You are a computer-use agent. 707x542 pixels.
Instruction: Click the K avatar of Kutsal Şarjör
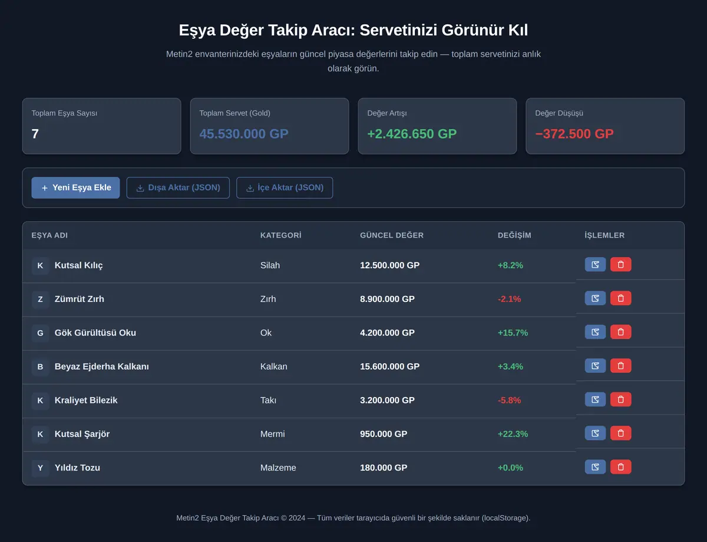tap(40, 434)
